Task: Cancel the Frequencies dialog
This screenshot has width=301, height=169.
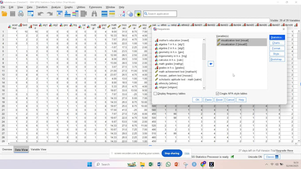Action: click(230, 100)
